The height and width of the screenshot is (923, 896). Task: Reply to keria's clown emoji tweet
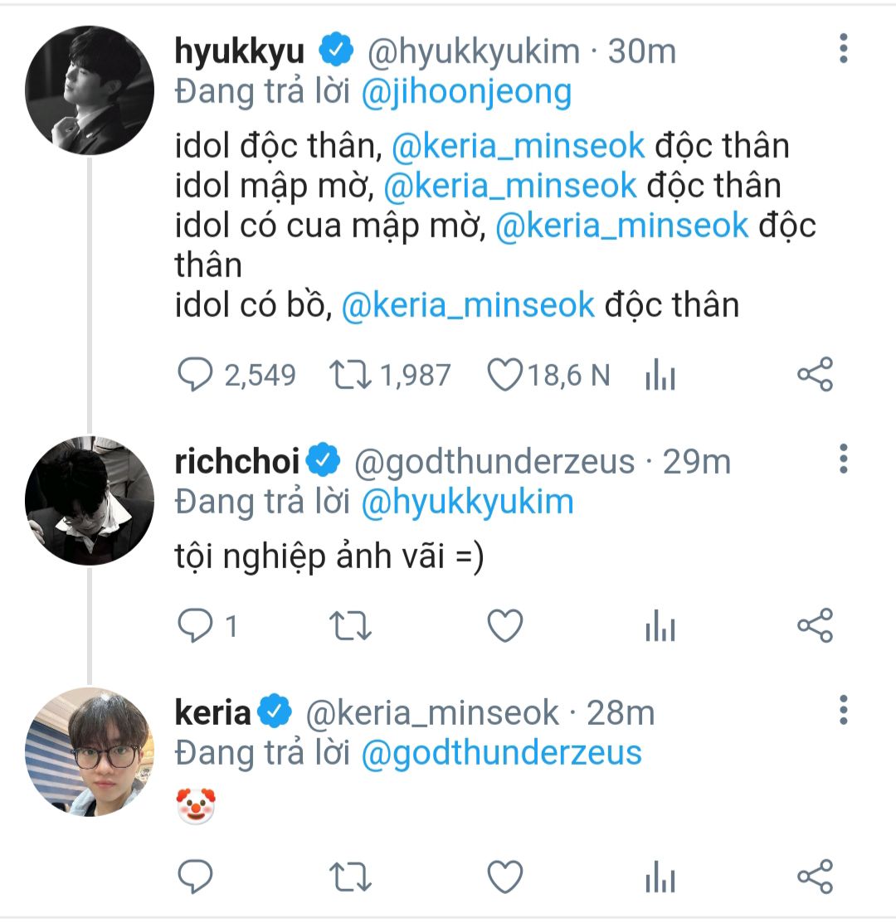click(196, 877)
